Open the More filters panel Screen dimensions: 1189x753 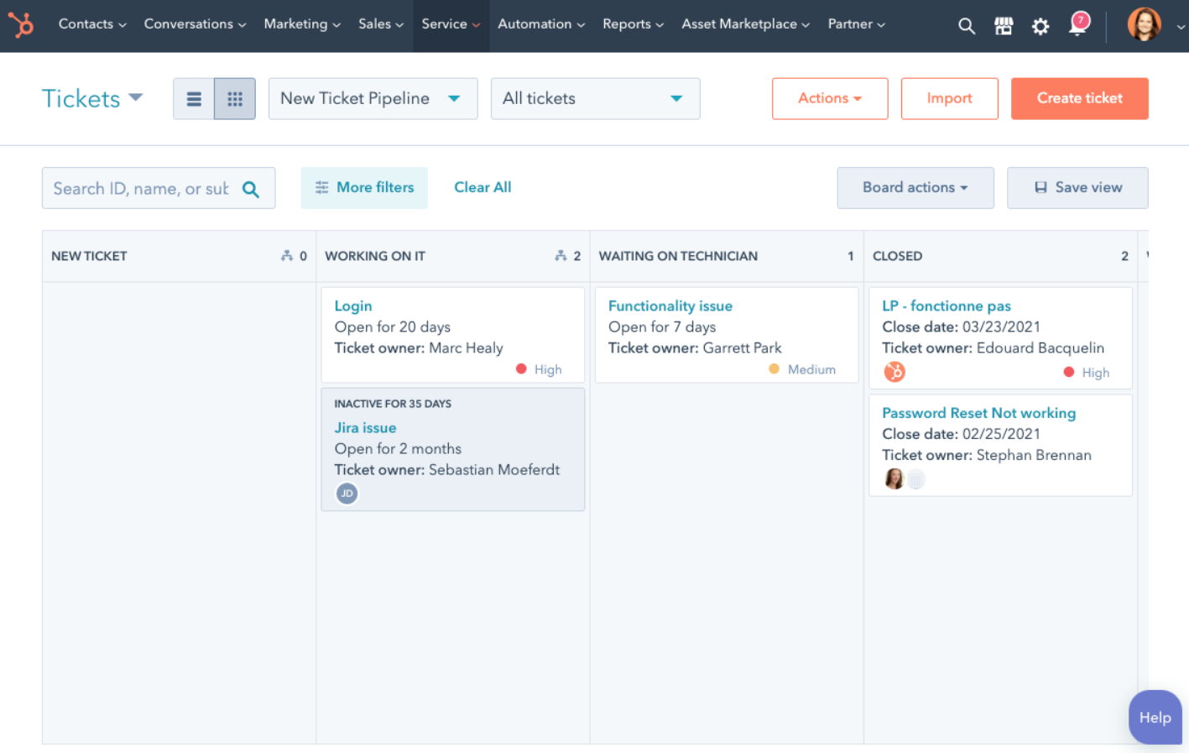[x=364, y=187]
